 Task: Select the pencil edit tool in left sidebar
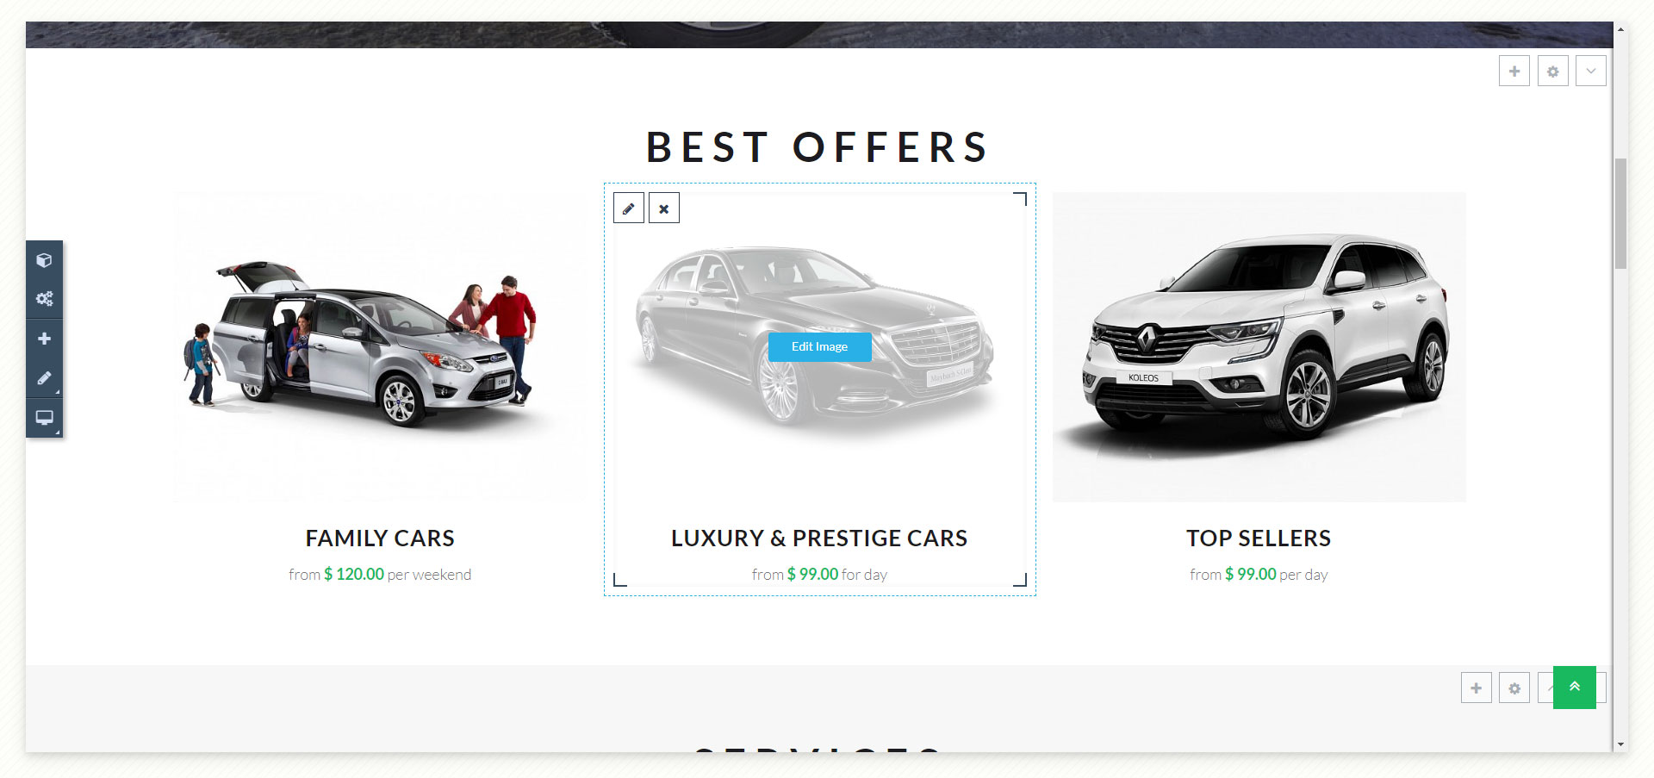point(44,378)
